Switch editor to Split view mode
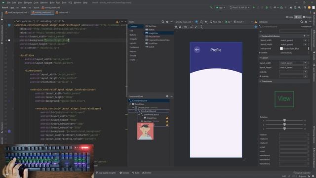 pos(298,17)
